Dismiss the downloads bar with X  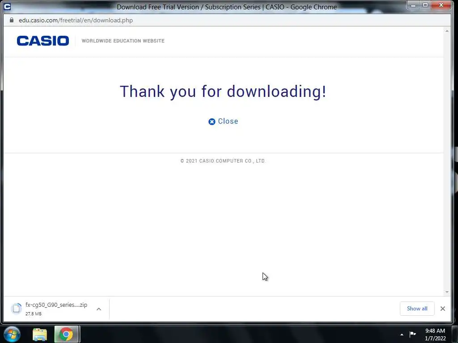(x=443, y=309)
